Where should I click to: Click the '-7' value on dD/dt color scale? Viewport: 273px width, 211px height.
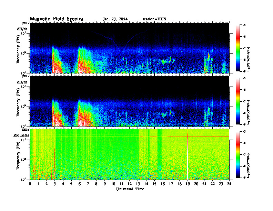(244, 101)
